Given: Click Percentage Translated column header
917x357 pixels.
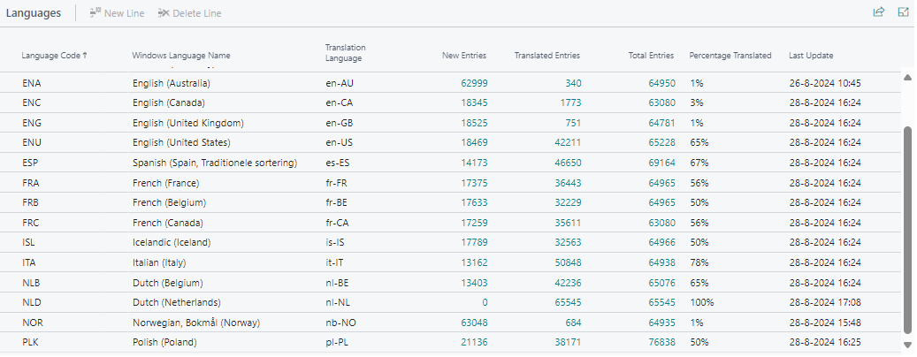Looking at the screenshot, I should coord(730,56).
